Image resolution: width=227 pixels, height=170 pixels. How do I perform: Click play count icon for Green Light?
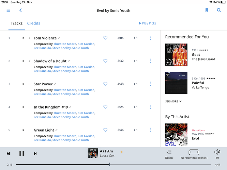point(136,130)
